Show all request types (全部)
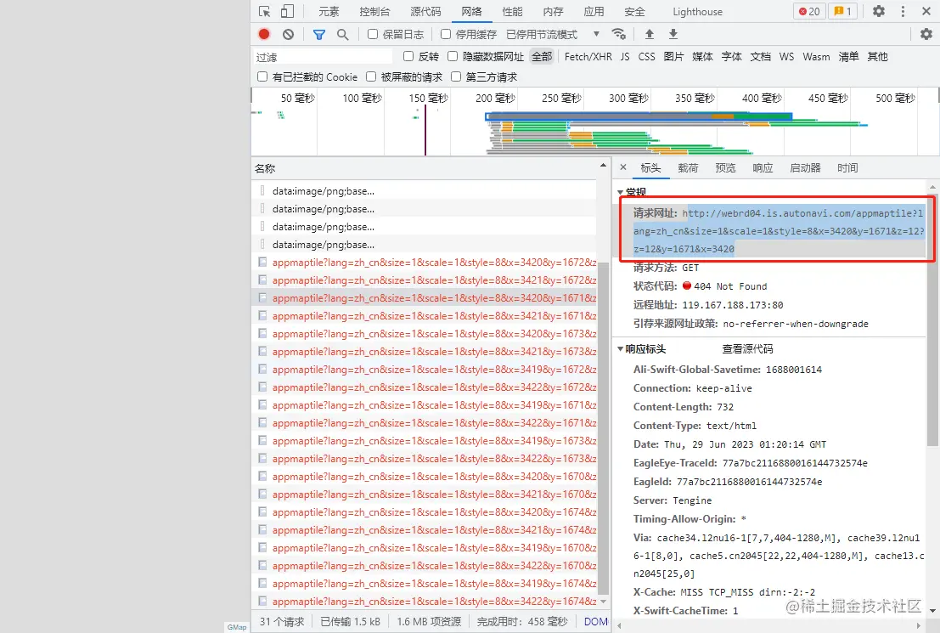 tap(542, 56)
